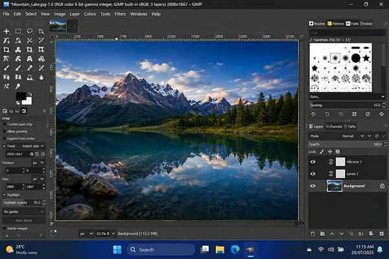Viewport: 389px width, 259px height.
Task: Open the Size unit px dropdown
Action: (x=38, y=179)
